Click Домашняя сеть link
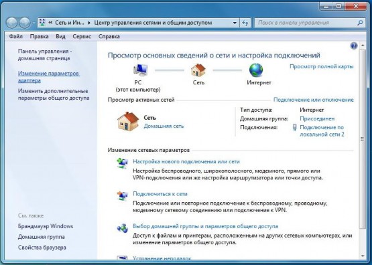372x265 pixels. [164, 126]
